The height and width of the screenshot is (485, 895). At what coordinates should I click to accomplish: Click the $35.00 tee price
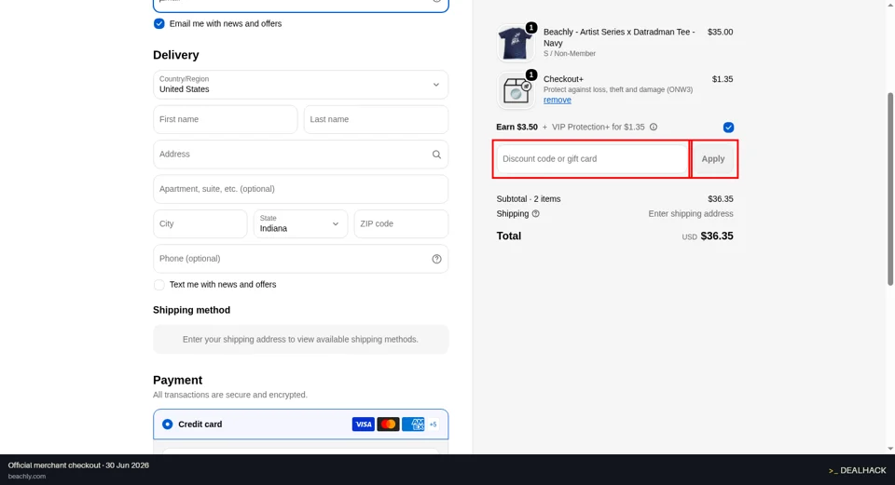[721, 32]
